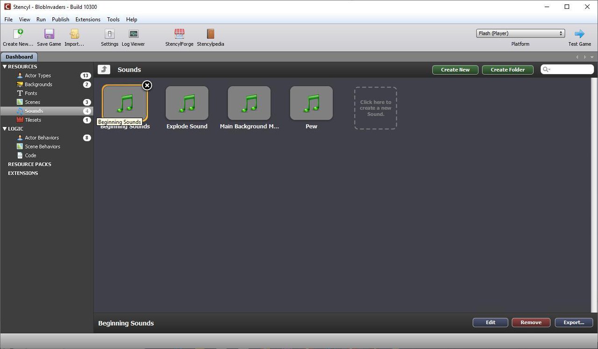This screenshot has width=598, height=349.
Task: Switch to the Dashboard tab
Action: [19, 57]
